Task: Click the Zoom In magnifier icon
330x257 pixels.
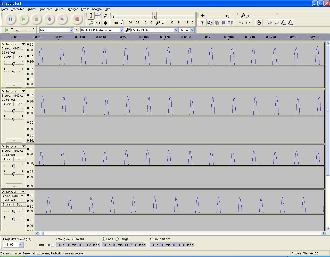Action: pos(269,23)
